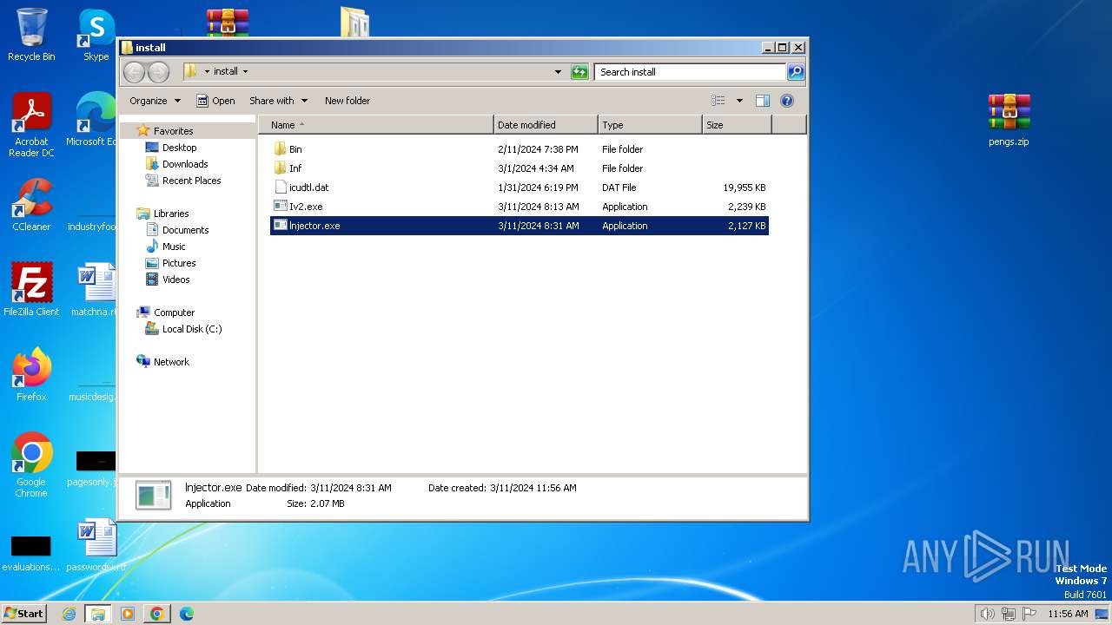Select Favorites in the navigation pane

173,131
